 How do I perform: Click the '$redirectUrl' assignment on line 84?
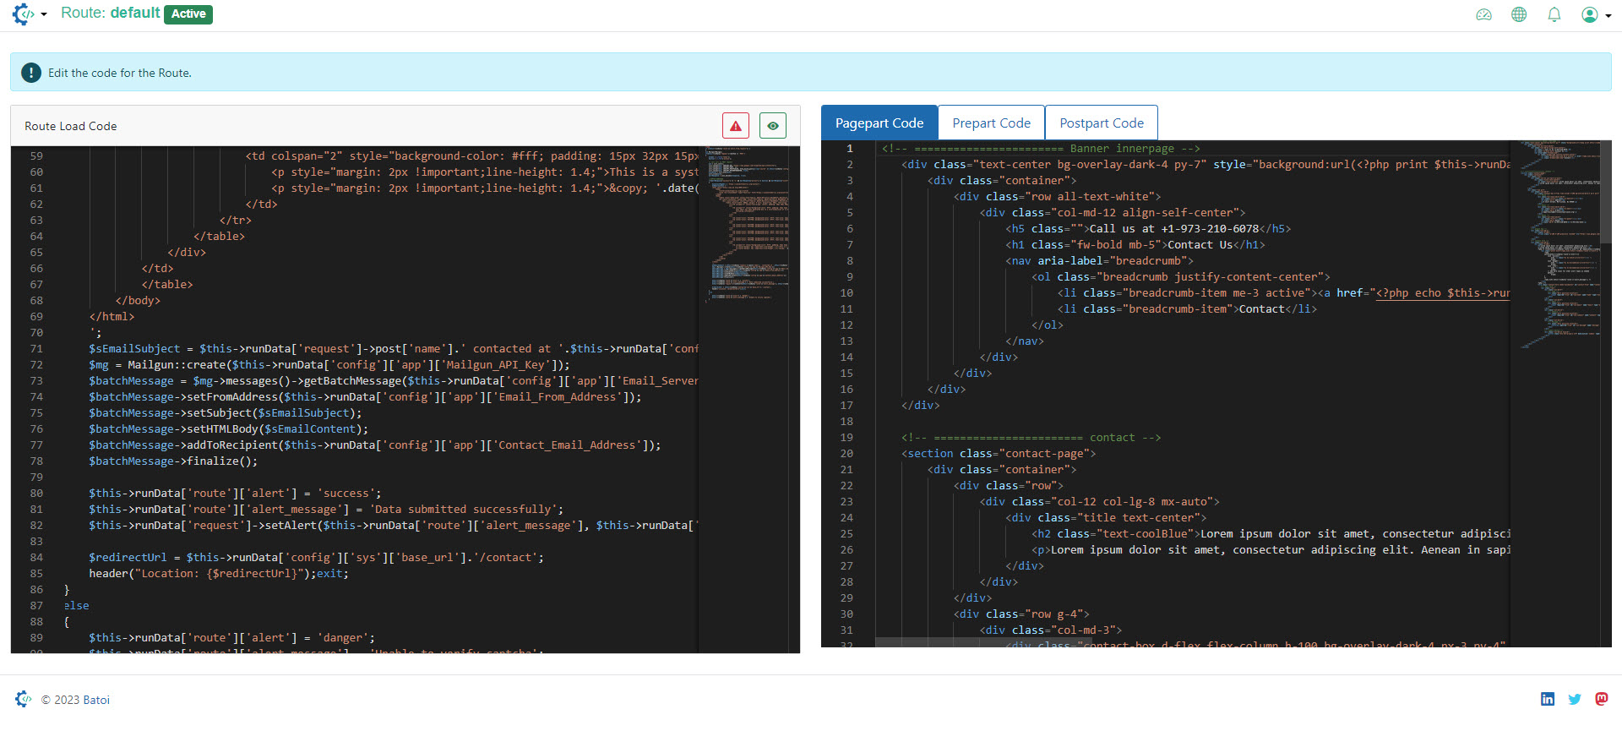316,558
